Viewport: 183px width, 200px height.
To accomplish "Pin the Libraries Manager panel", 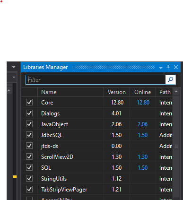I will [x=168, y=67].
